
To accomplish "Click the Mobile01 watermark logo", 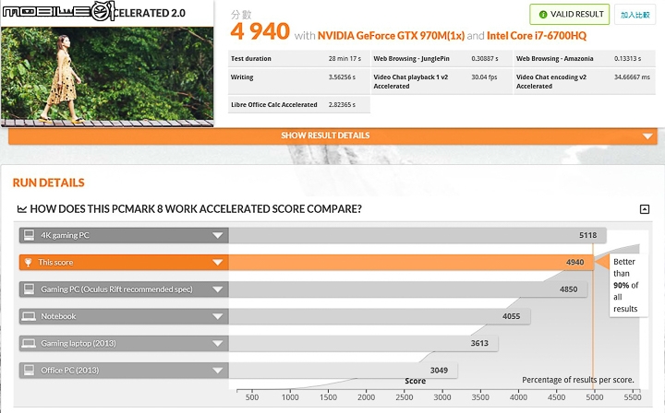I will pyautogui.click(x=59, y=11).
